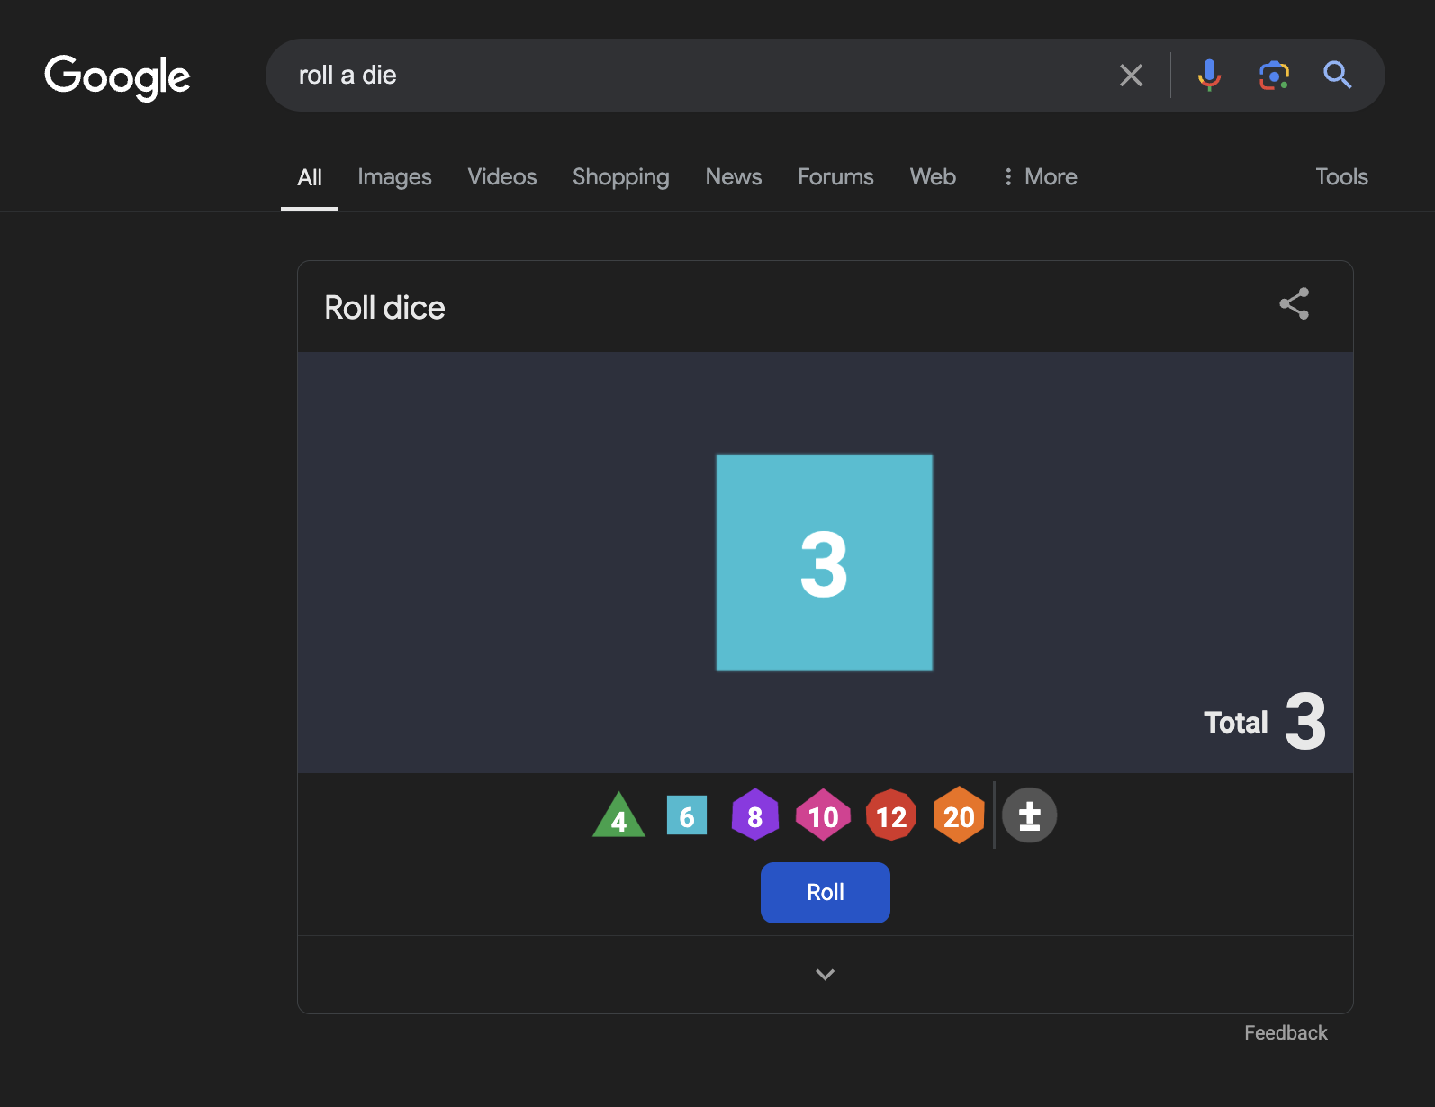The height and width of the screenshot is (1107, 1435).
Task: Switch to the Videos tab
Action: click(502, 177)
